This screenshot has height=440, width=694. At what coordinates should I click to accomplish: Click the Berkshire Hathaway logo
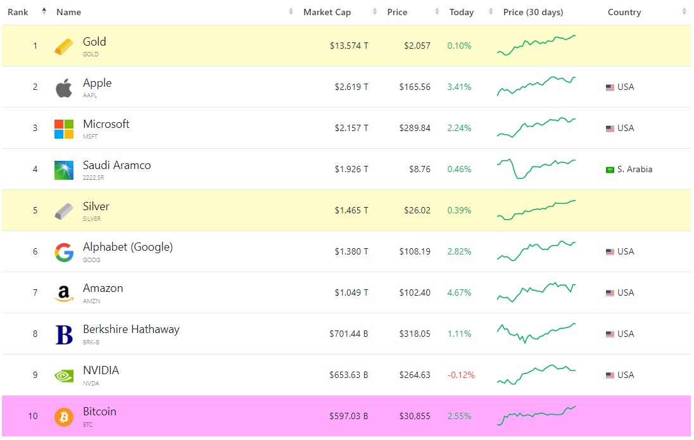point(63,334)
